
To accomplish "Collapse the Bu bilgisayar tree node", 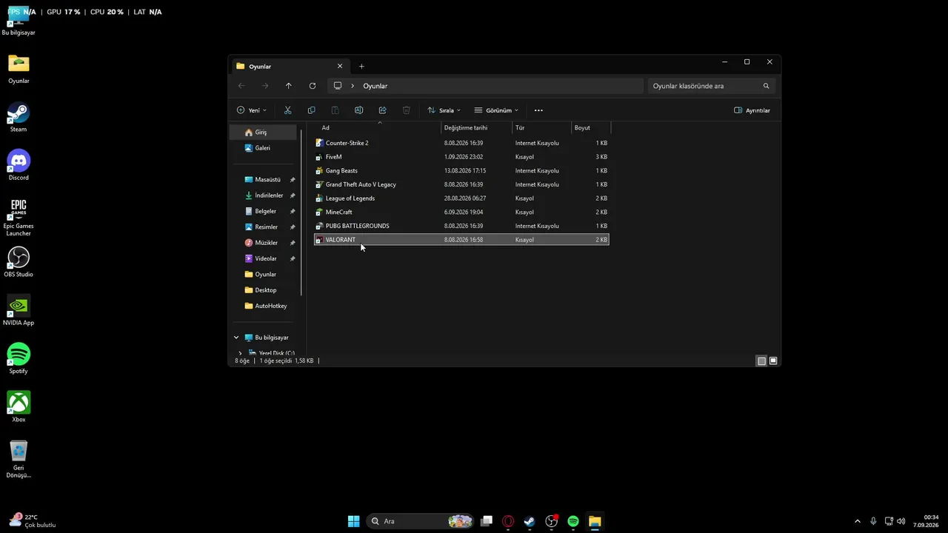I will tap(236, 338).
